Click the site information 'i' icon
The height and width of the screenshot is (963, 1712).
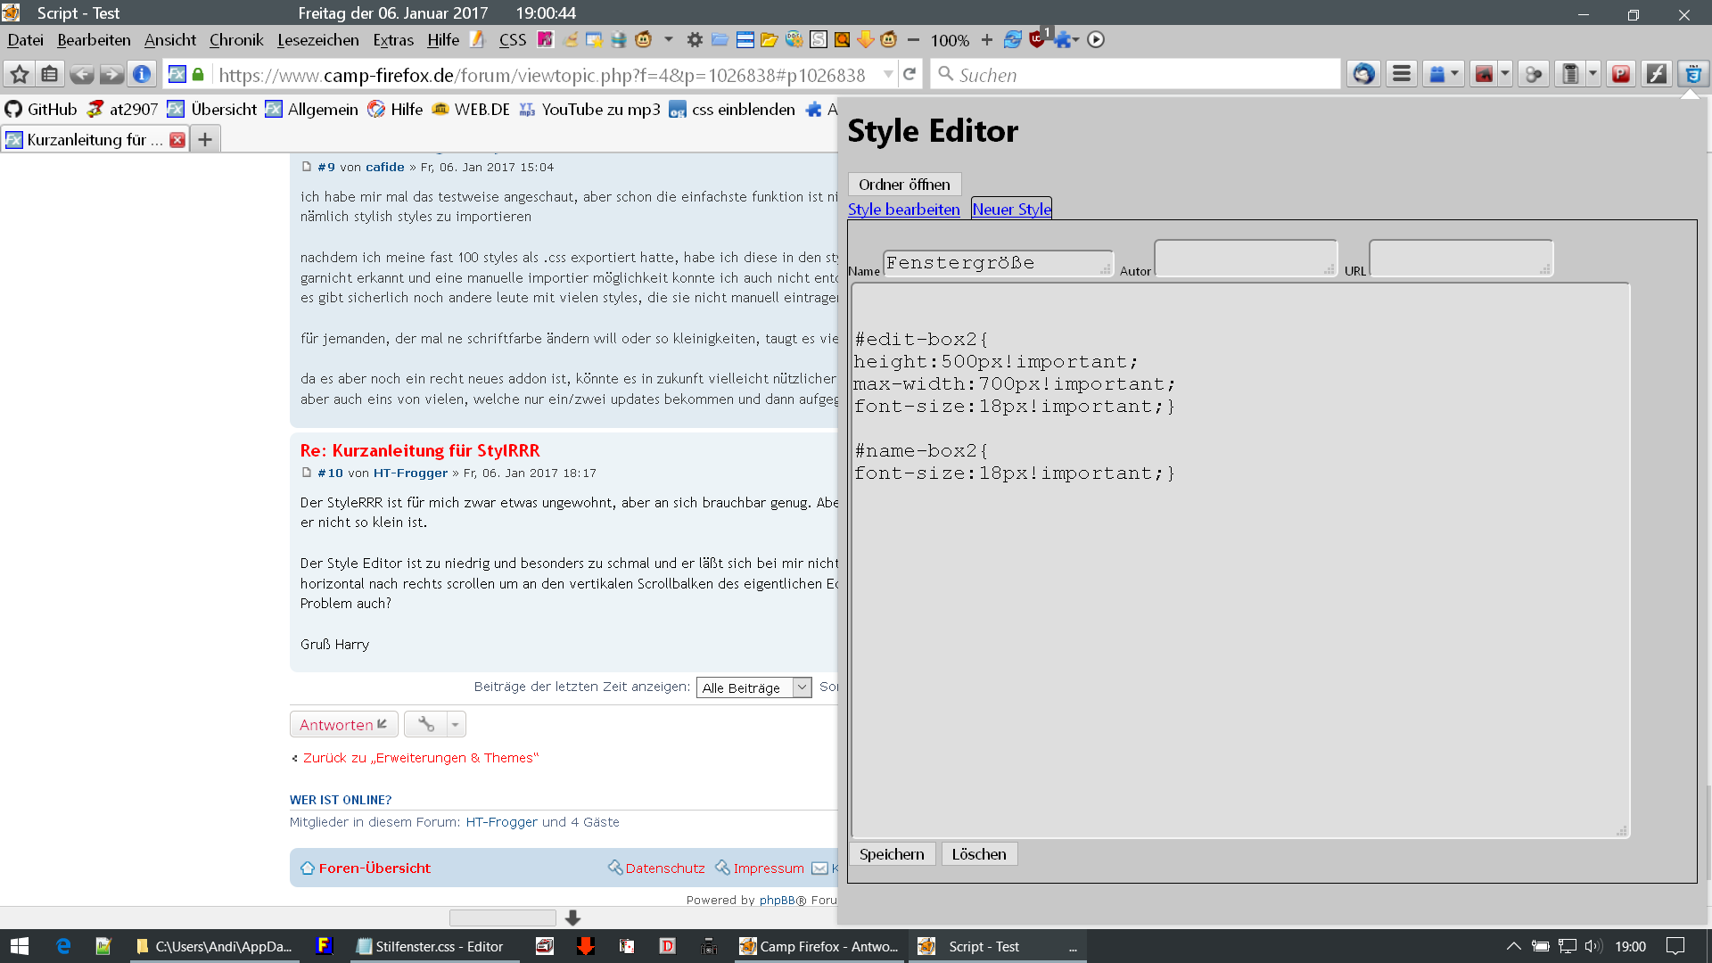[x=141, y=75]
